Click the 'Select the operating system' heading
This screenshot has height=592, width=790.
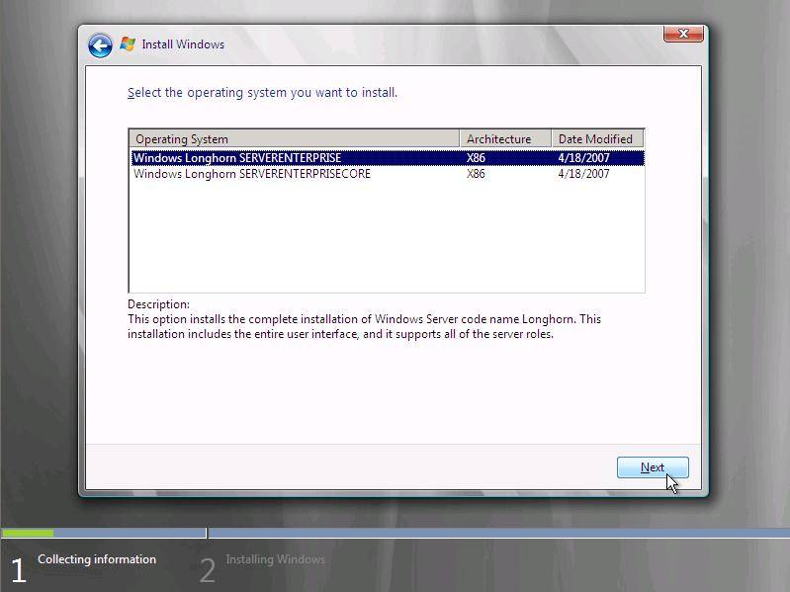pyautogui.click(x=262, y=93)
